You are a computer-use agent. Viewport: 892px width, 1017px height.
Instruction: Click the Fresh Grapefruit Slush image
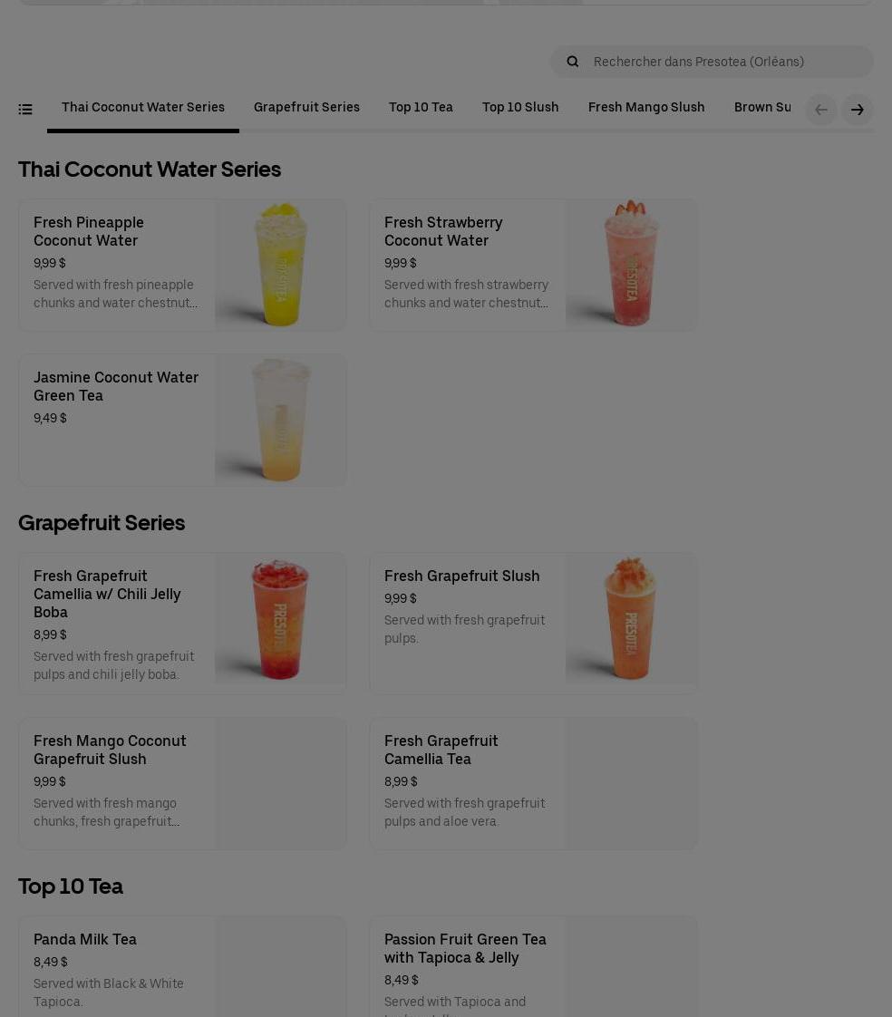pos(631,619)
